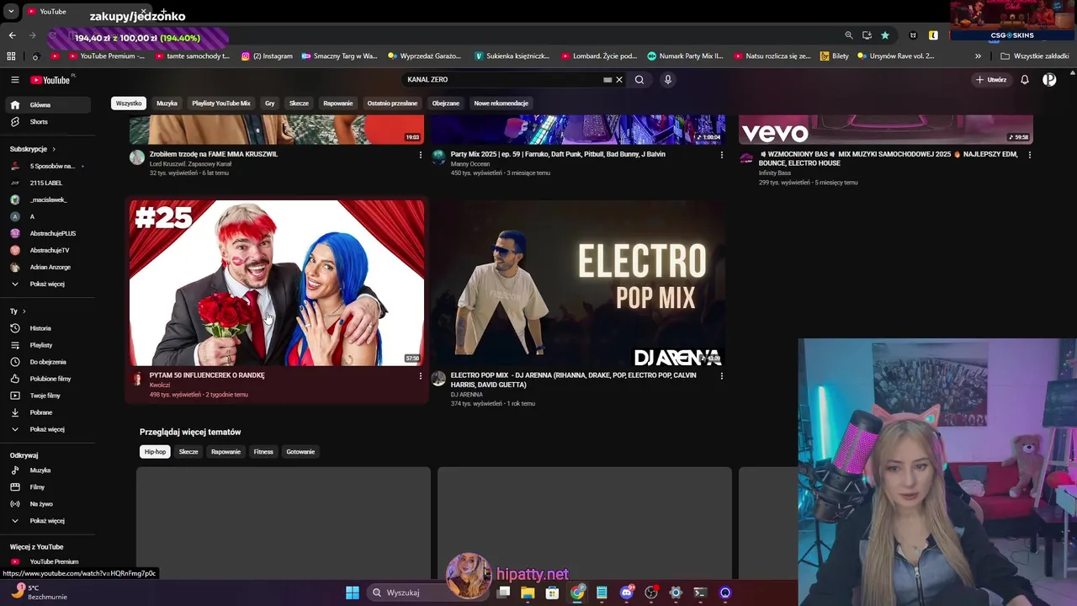
Task: Go back with browser back arrow
Action: [x=13, y=35]
